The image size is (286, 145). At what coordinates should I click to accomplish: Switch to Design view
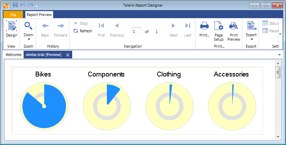[11, 29]
